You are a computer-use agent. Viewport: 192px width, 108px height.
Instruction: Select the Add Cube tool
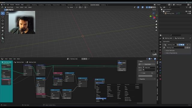3,42
